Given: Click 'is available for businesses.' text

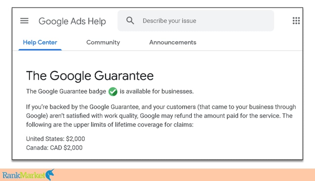Looking at the screenshot, I should (x=157, y=92).
